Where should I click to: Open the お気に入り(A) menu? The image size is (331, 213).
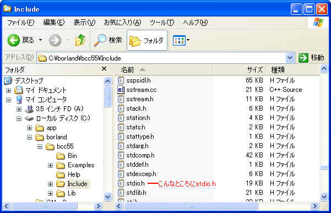click(x=122, y=23)
